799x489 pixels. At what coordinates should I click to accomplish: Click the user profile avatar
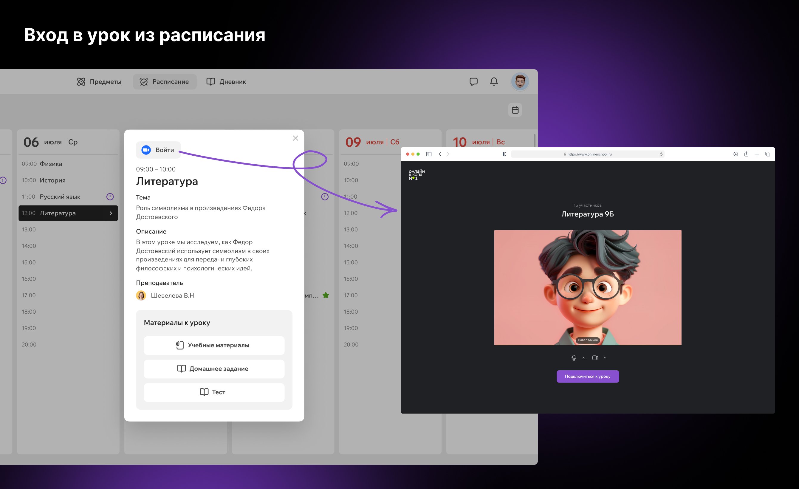(520, 81)
